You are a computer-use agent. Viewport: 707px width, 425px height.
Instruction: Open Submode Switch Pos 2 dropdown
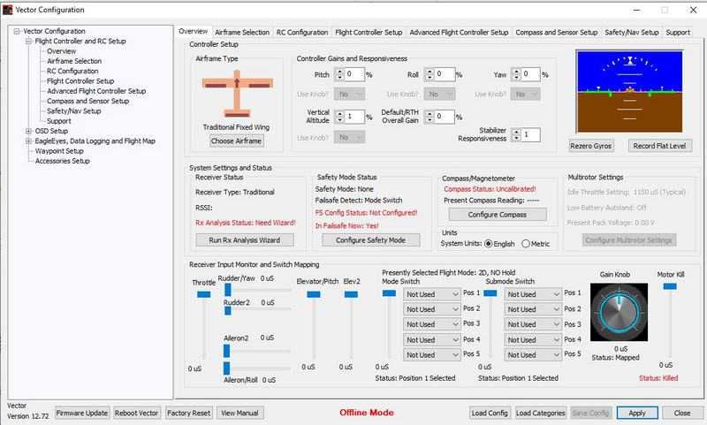(x=533, y=309)
